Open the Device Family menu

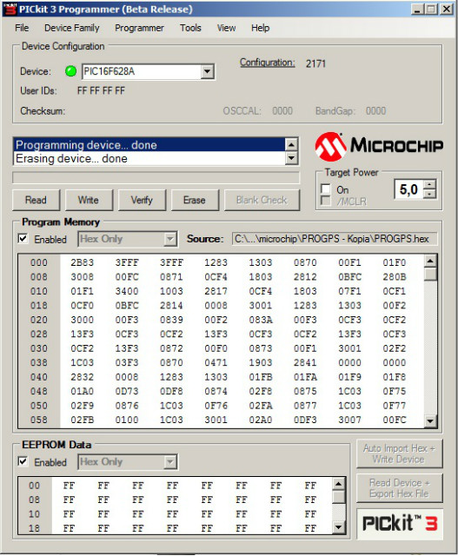71,28
